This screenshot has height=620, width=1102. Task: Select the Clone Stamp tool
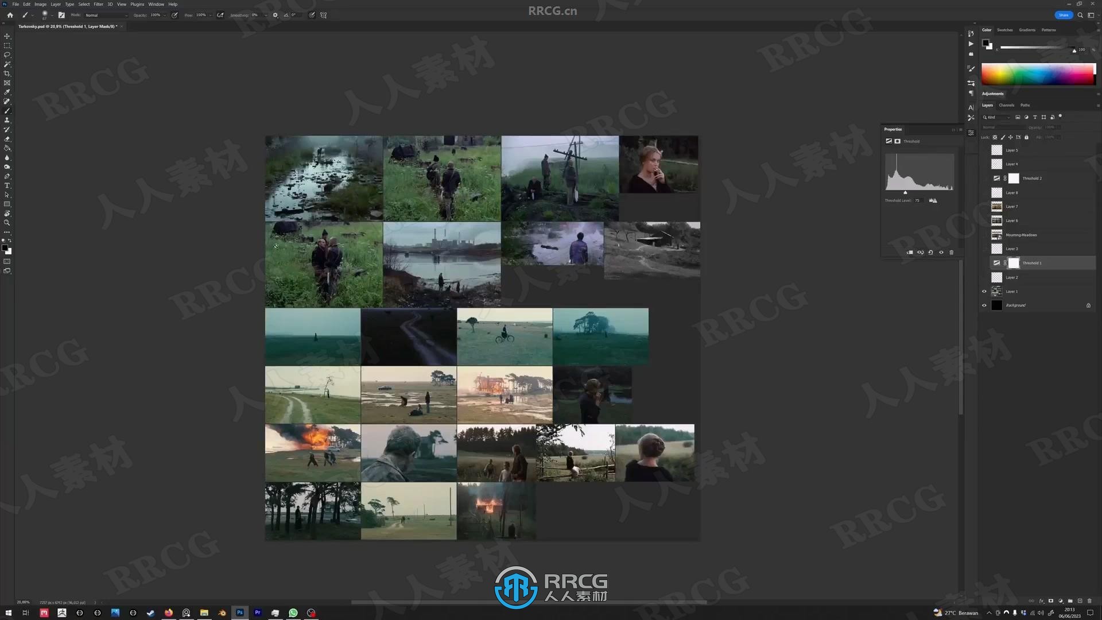[7, 120]
